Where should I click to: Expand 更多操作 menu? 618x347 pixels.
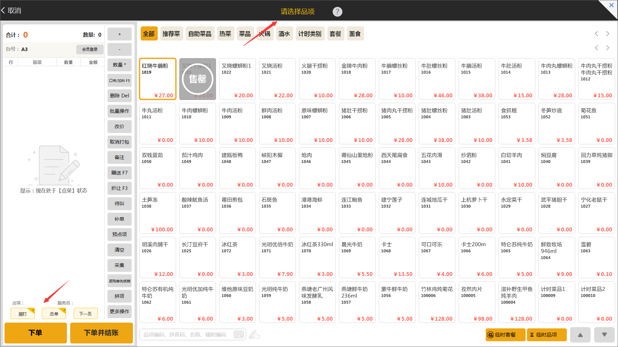119,311
